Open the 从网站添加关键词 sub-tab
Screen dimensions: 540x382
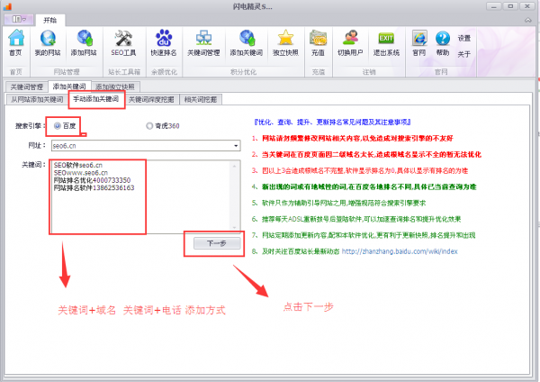37,100
